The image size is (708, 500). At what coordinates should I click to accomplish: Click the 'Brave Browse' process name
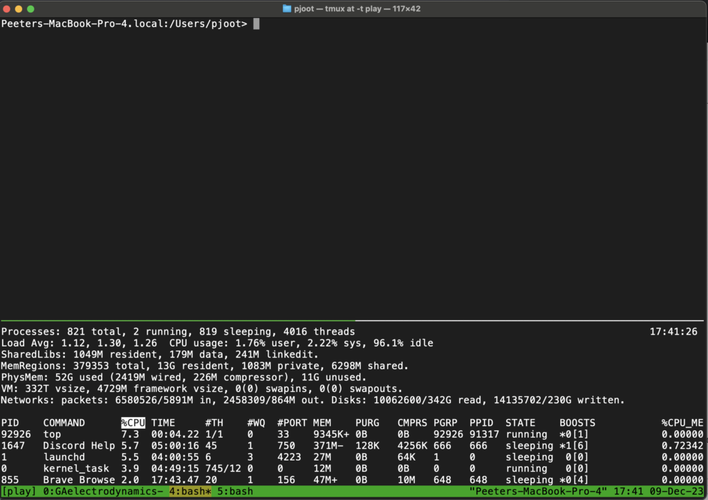point(79,480)
